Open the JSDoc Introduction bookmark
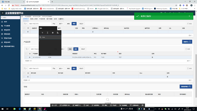197x111 pixels. pos(47,9)
